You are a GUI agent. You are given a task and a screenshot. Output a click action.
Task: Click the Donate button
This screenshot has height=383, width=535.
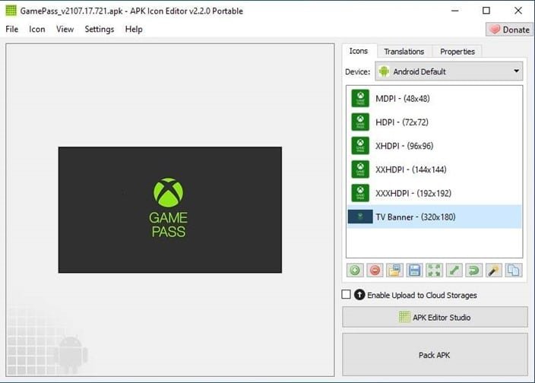[x=509, y=30]
